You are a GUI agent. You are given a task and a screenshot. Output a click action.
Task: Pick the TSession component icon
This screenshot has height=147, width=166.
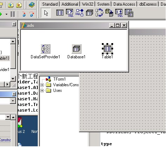click(99, 12)
